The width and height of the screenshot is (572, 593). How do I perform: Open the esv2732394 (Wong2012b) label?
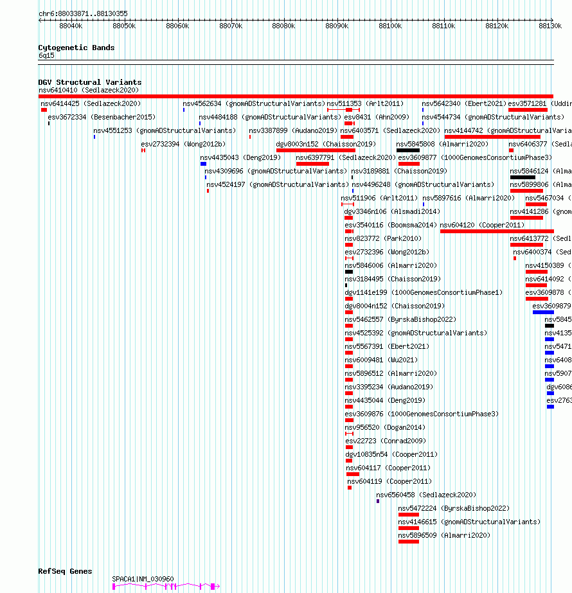(x=183, y=144)
